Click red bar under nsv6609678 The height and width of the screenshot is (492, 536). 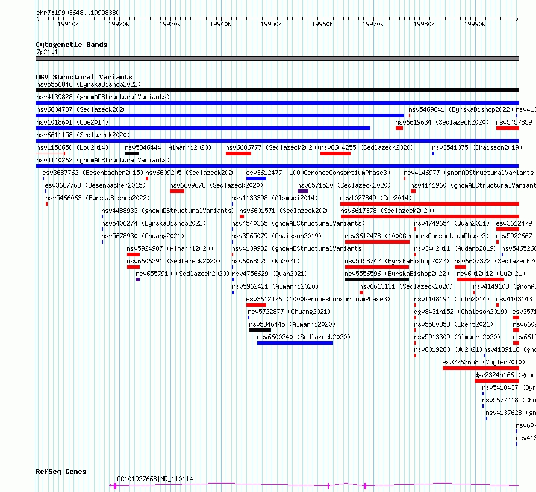[x=177, y=191]
